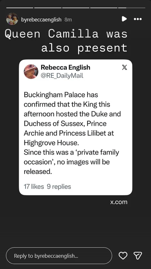This screenshot has width=151, height=269.
Task: Share the story via paper plane icon
Action: pos(138,256)
